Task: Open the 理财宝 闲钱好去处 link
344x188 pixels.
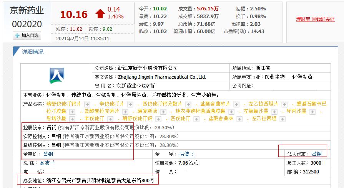Action: (315, 19)
